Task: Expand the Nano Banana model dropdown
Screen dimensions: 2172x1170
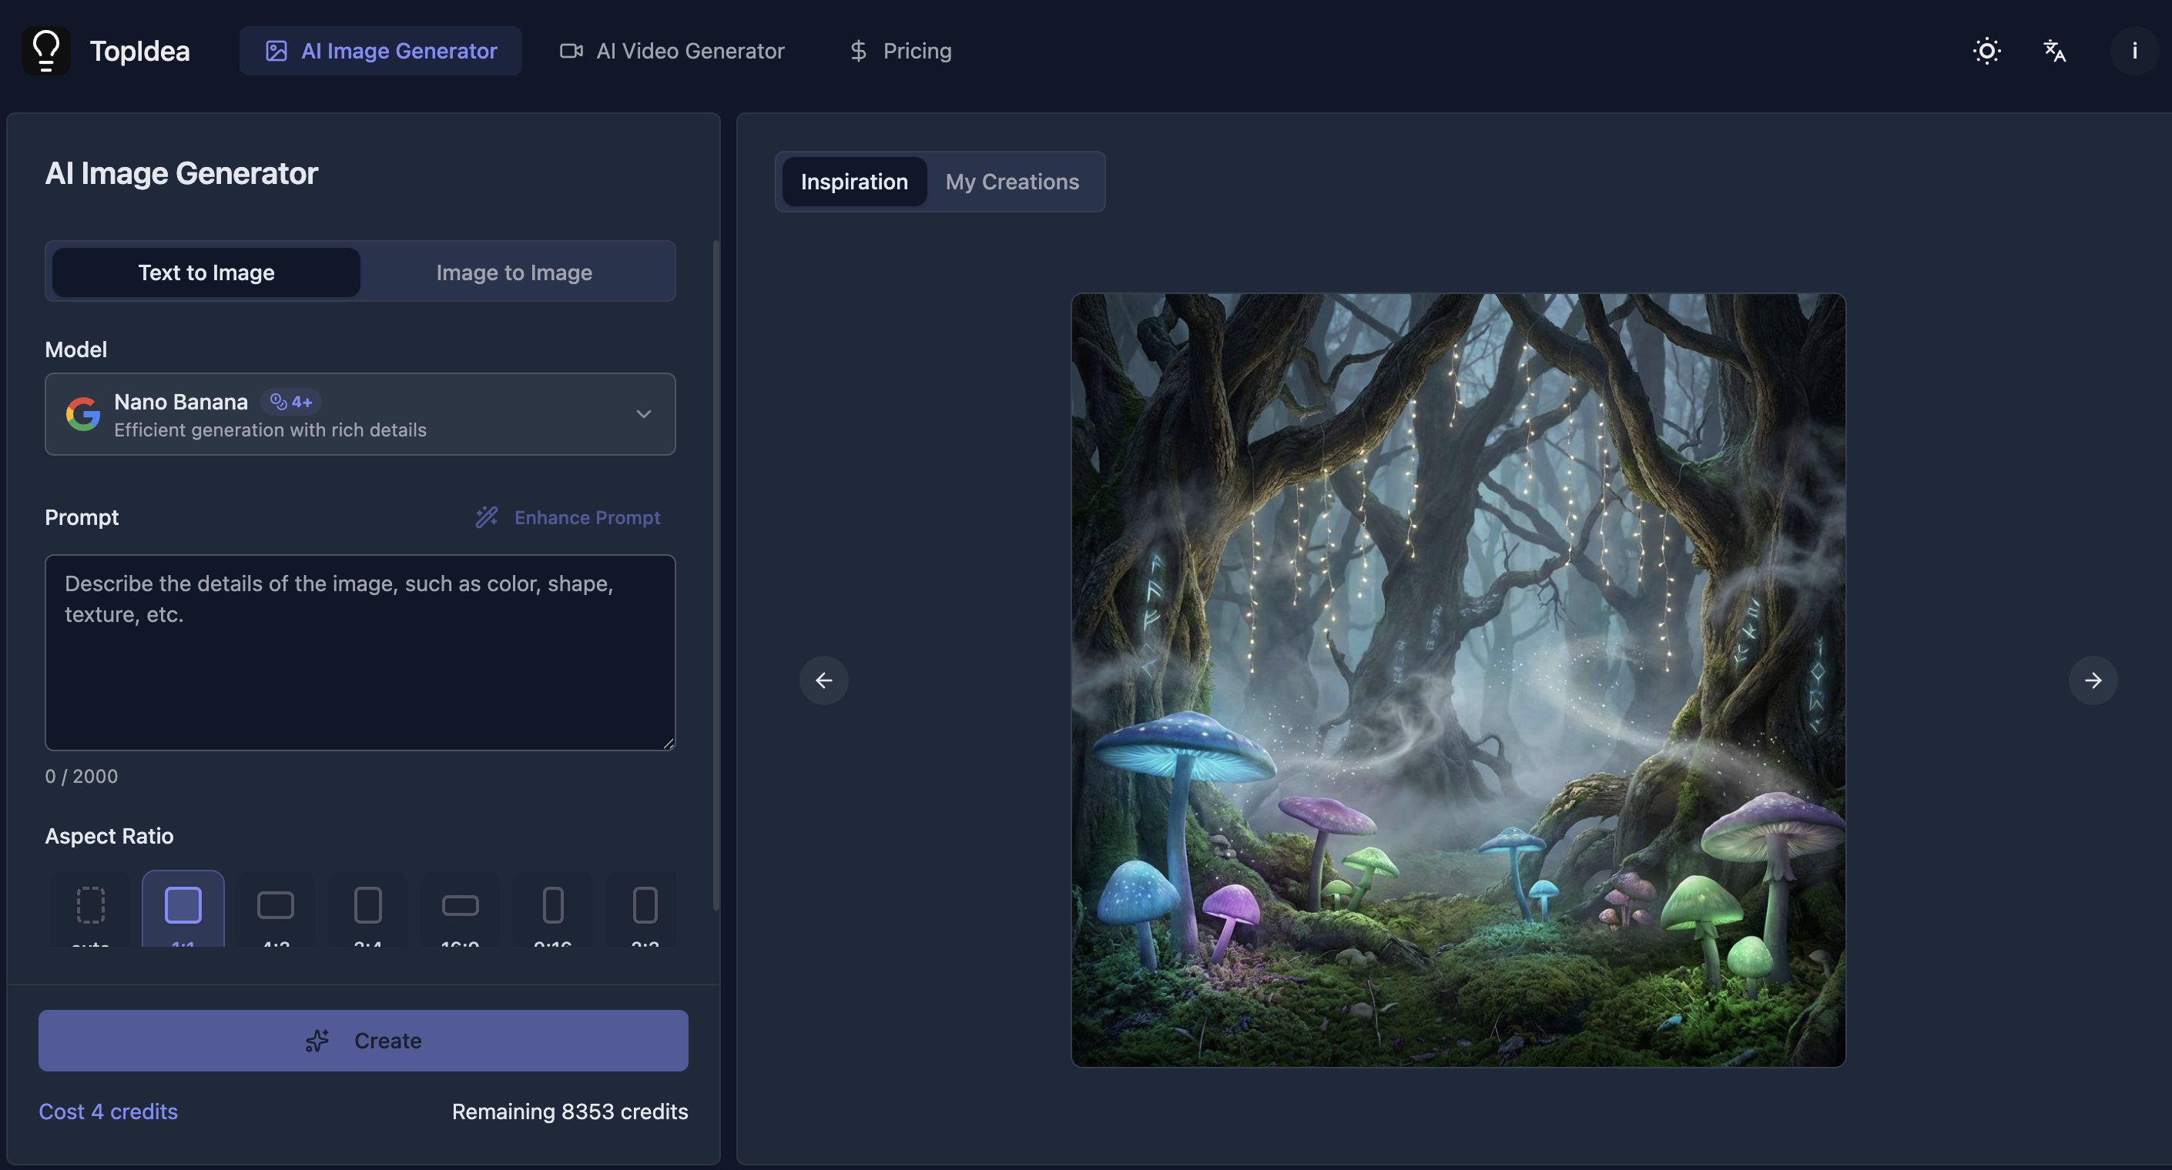Action: point(643,414)
